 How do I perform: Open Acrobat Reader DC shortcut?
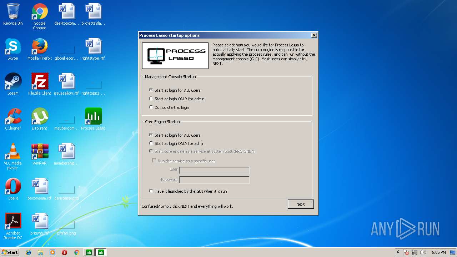point(13,226)
